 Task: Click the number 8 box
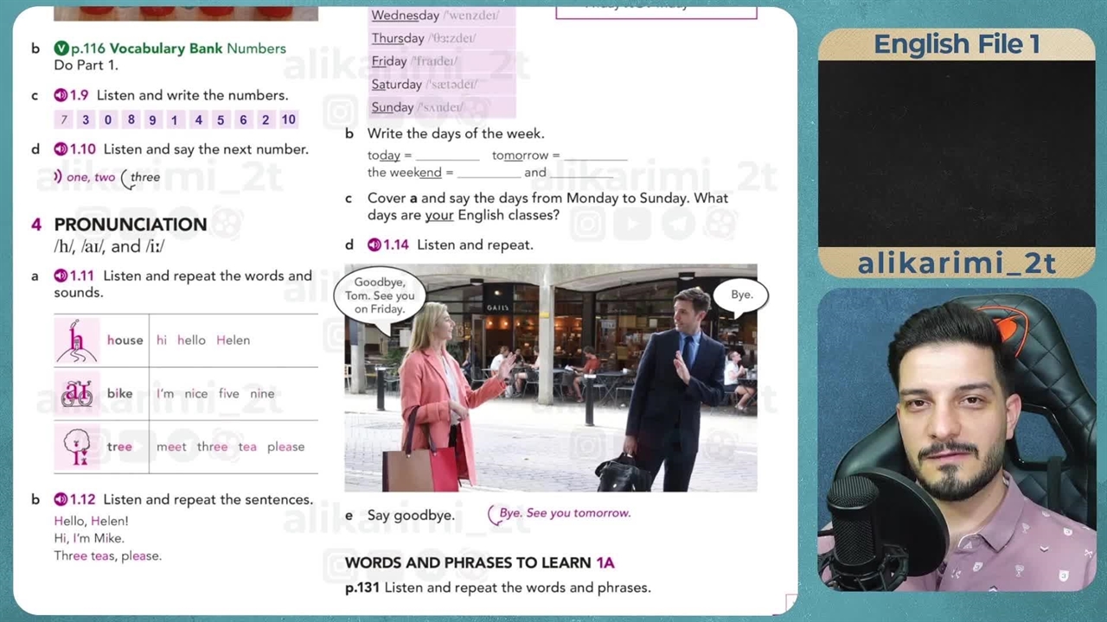131,120
